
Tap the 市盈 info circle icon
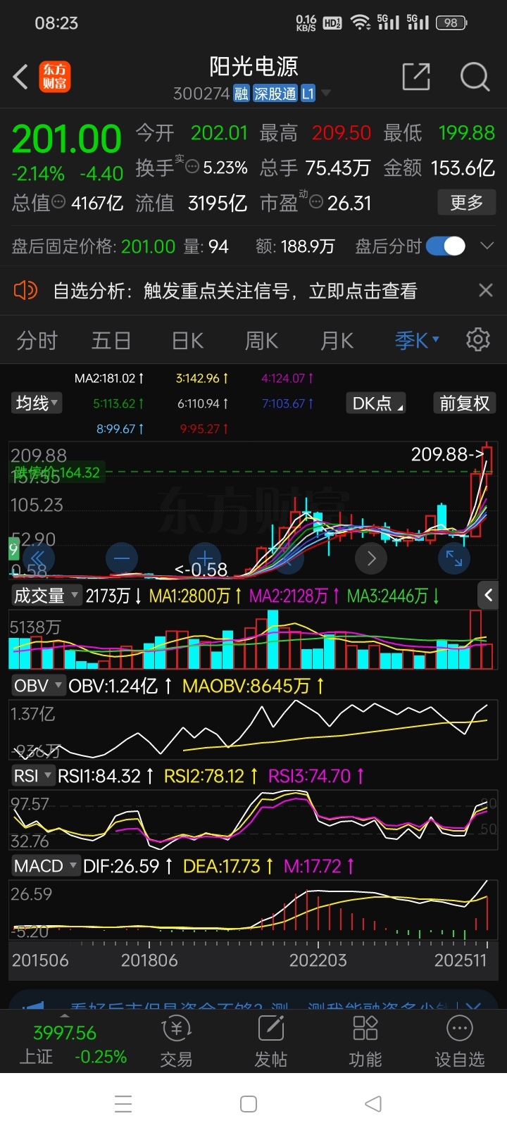click(316, 202)
